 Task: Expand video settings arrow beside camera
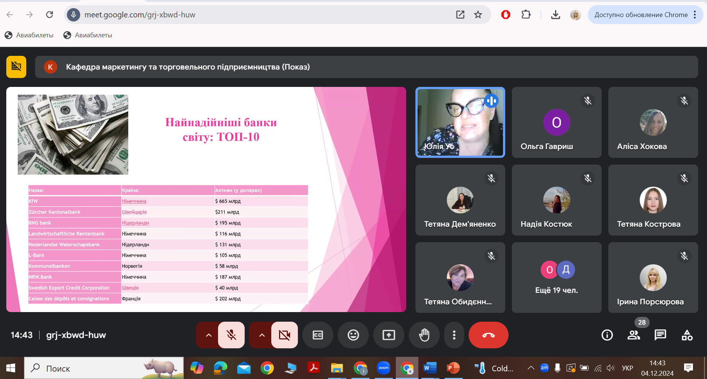[x=262, y=335]
